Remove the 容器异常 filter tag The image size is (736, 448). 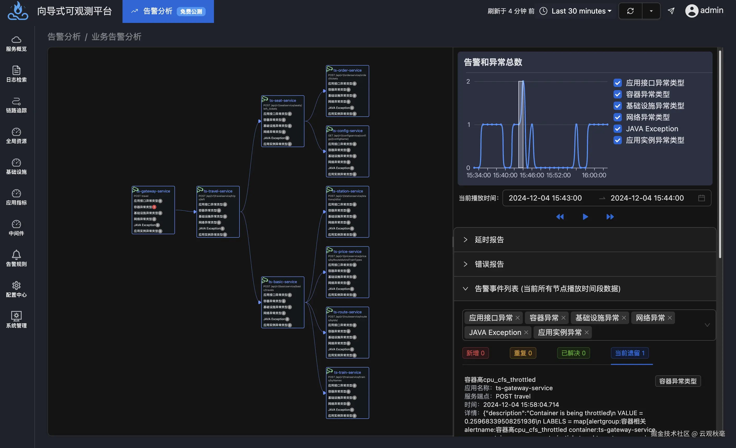(563, 318)
